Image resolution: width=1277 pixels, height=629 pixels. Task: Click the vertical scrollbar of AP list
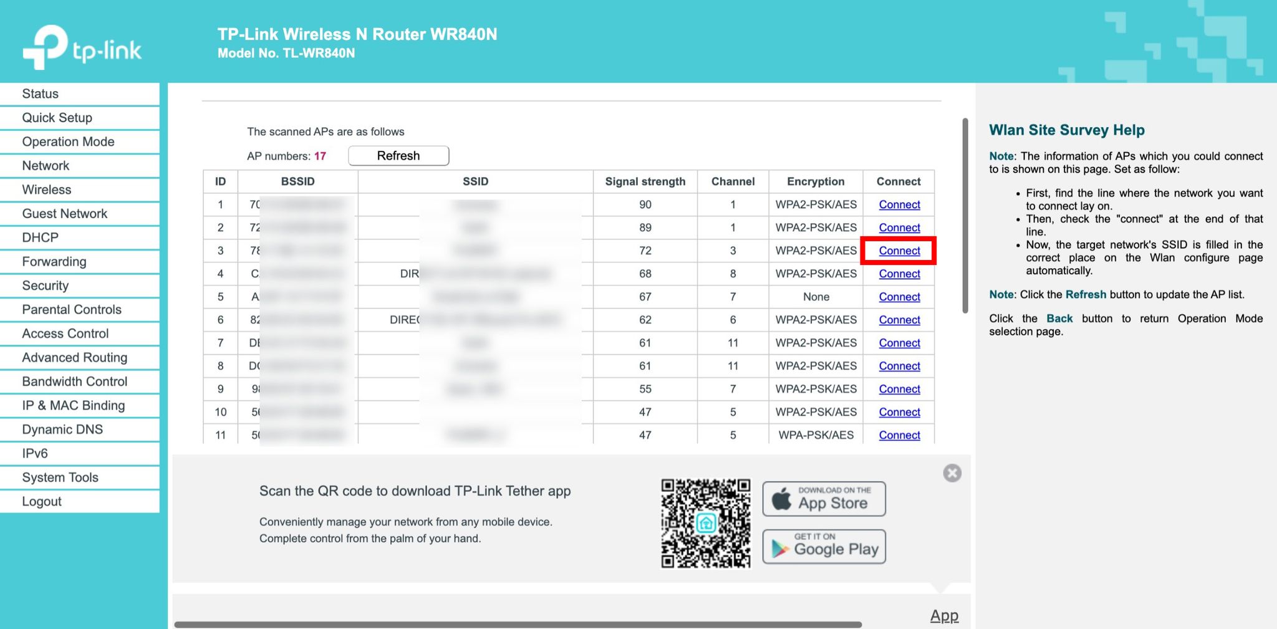click(965, 215)
